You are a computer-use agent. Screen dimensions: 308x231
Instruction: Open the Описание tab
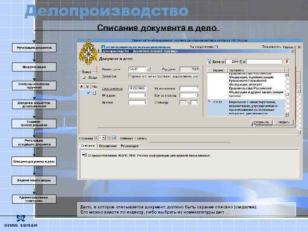[x=88, y=145]
